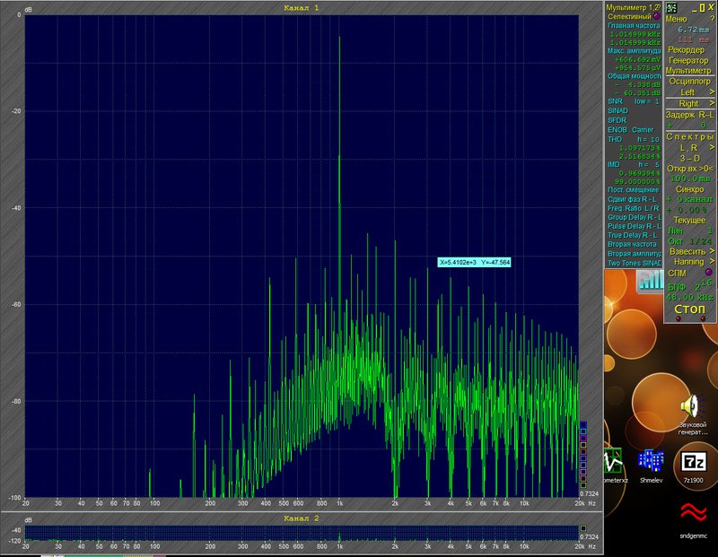Select the SNR row in the multimeter
Viewport: 718px width, 557px height.
(x=634, y=101)
